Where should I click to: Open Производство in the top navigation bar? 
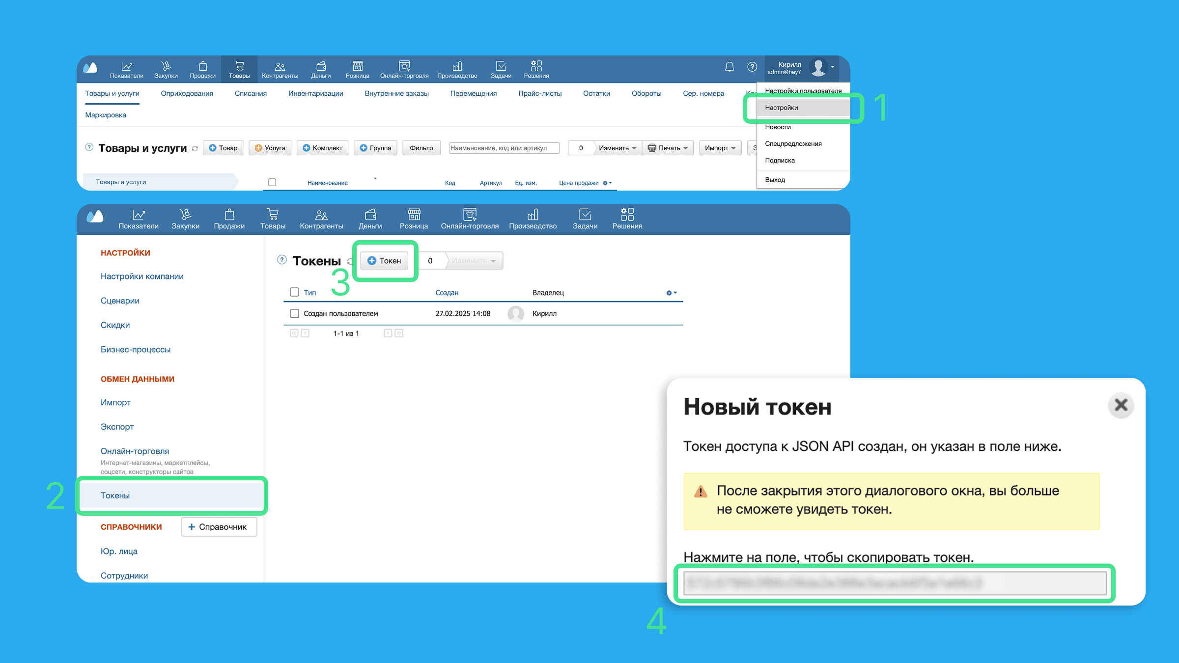pyautogui.click(x=457, y=69)
